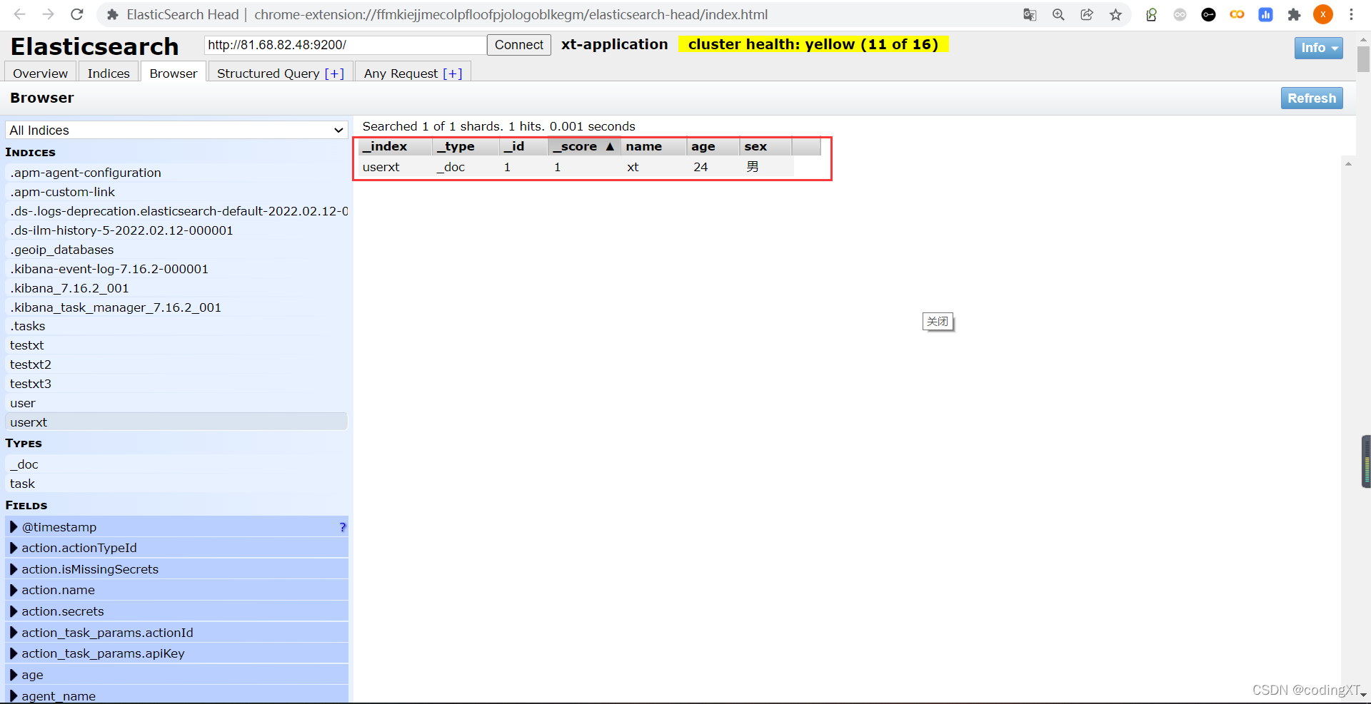Click the translate page icon in address bar

(x=1030, y=14)
